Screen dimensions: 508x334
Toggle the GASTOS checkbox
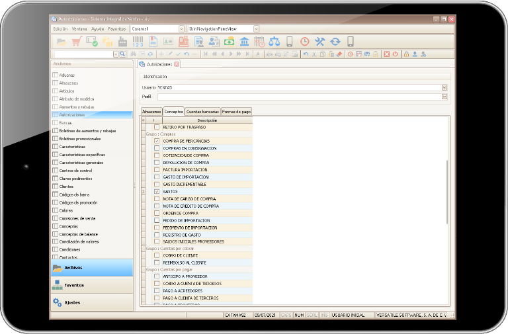(x=157, y=191)
